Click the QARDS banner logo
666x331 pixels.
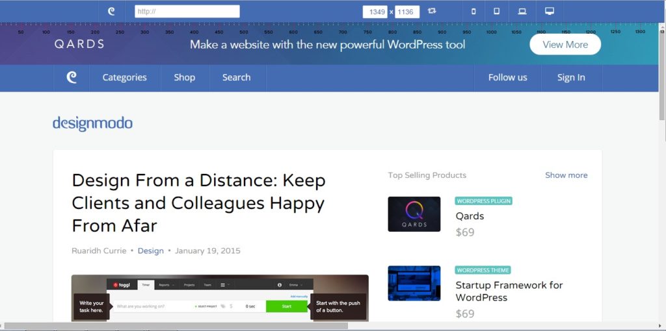pyautogui.click(x=79, y=44)
